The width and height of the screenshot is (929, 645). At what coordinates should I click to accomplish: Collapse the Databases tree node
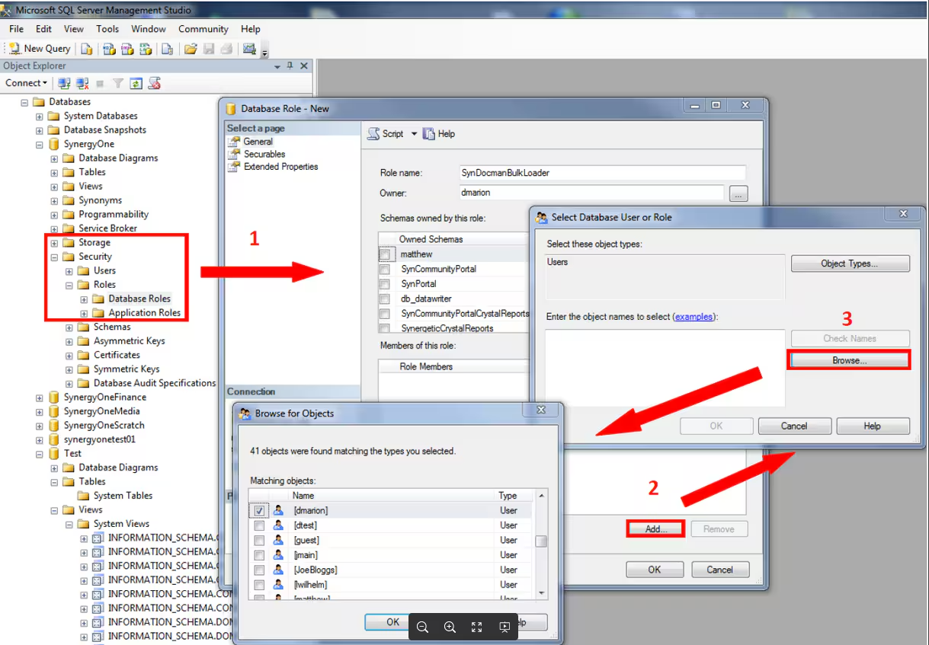(24, 102)
